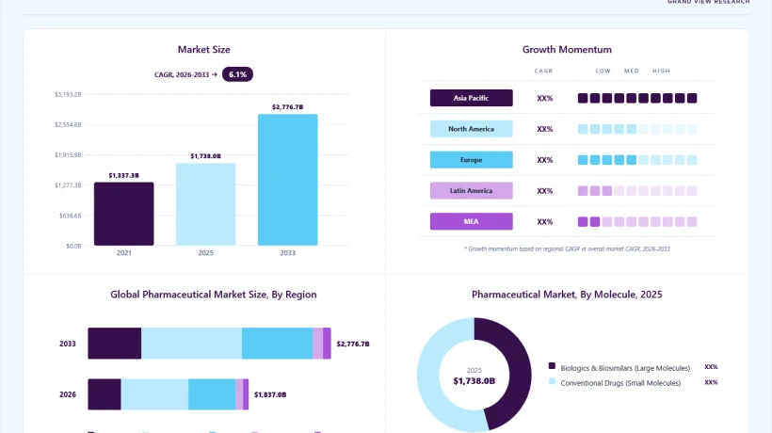The image size is (772, 433).
Task: Click the $2,776.7B total beside 2033 stacked bar
Action: coord(353,344)
